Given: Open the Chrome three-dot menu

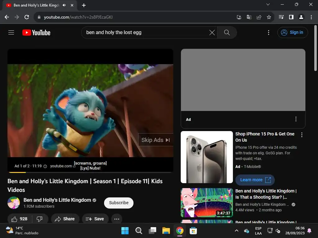Looking at the screenshot, I should [311, 17].
